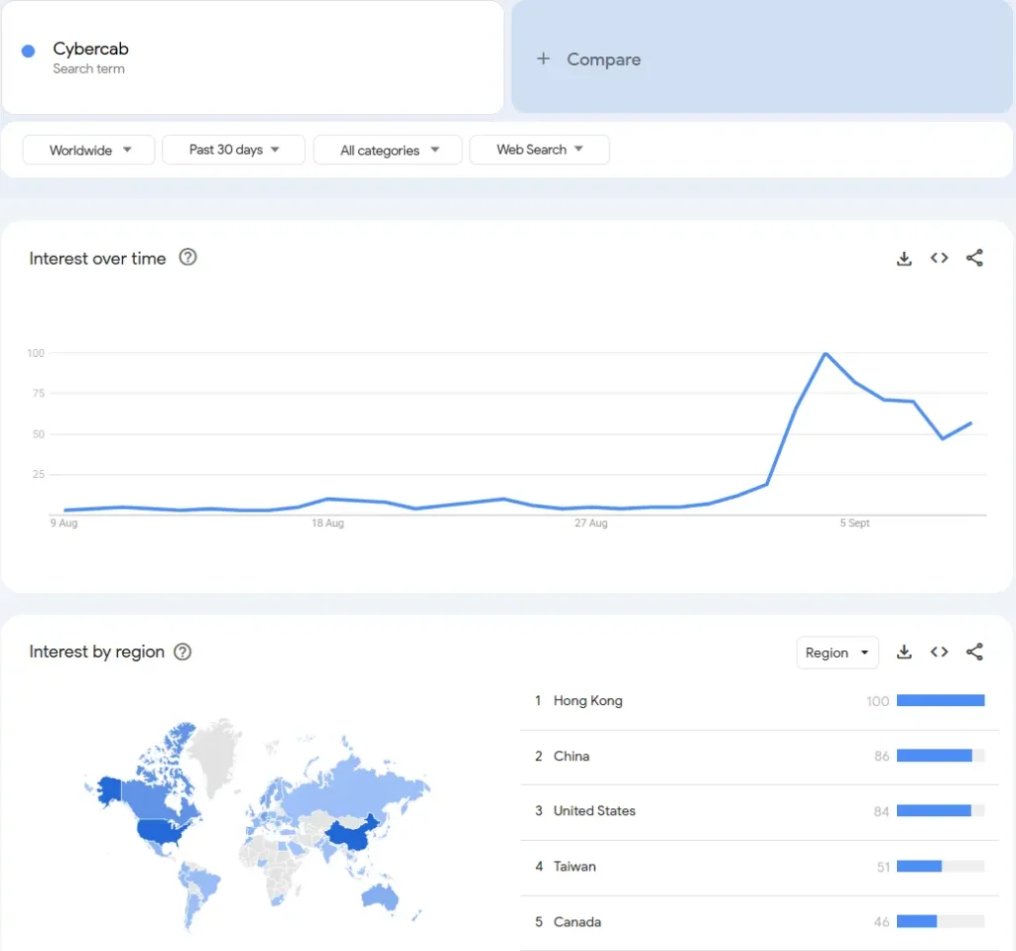
Task: Click the peak point of the interest line
Action: point(825,354)
